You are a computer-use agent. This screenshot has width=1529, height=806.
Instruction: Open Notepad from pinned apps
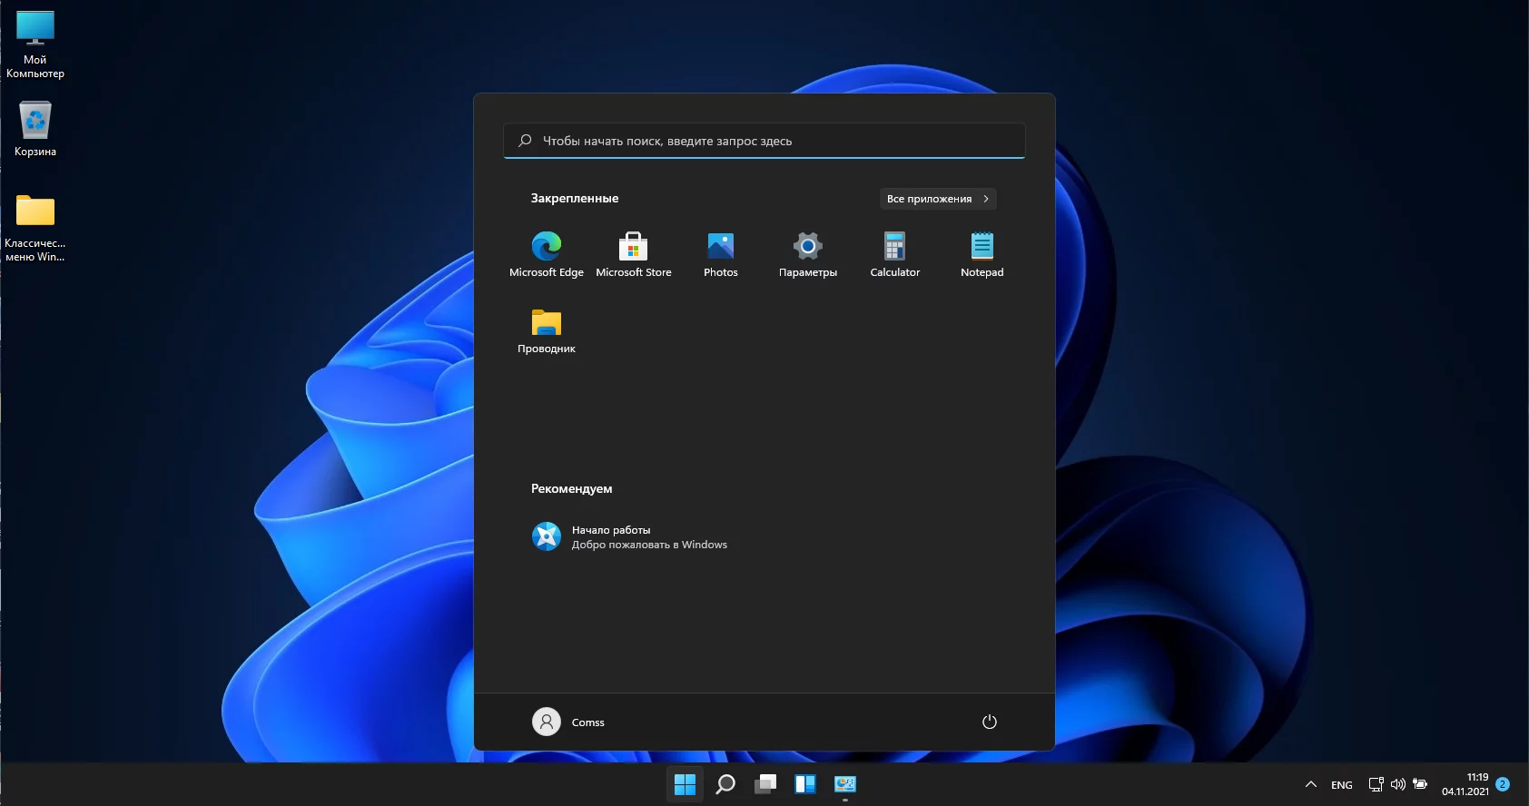[x=982, y=253]
